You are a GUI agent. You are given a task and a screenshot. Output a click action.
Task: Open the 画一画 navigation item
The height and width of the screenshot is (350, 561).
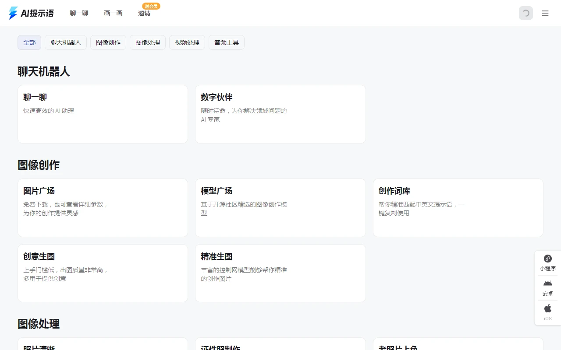[x=113, y=13]
